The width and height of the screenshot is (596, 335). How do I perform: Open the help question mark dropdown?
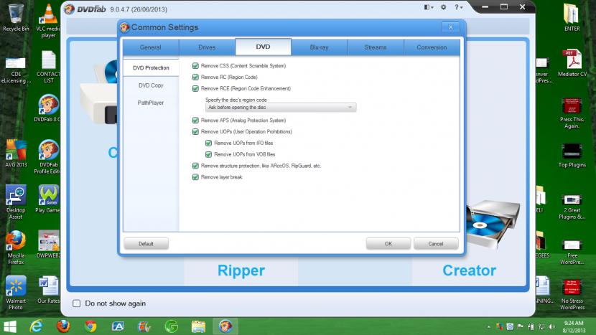[458, 7]
